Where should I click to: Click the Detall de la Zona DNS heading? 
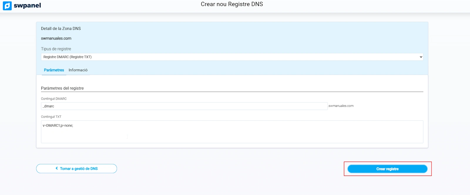coord(61,28)
